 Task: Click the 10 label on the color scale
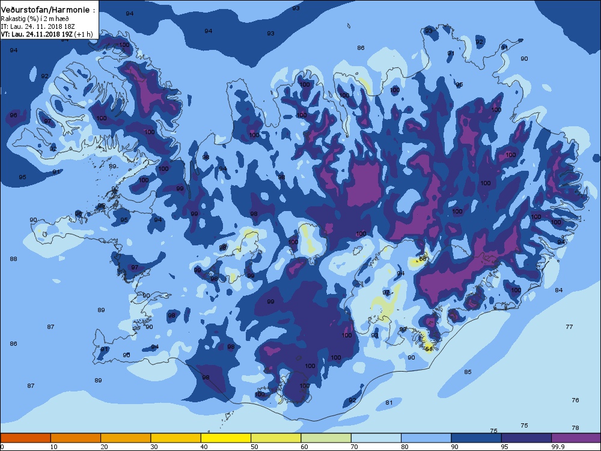click(x=53, y=447)
